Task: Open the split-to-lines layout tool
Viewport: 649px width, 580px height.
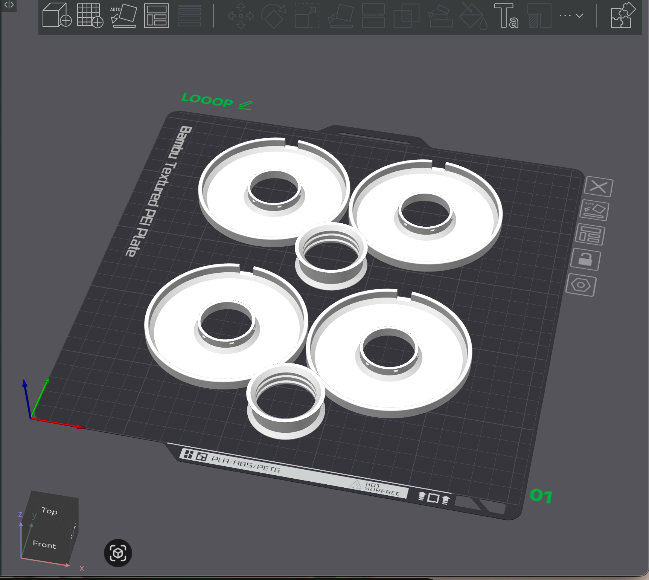Action: (189, 15)
